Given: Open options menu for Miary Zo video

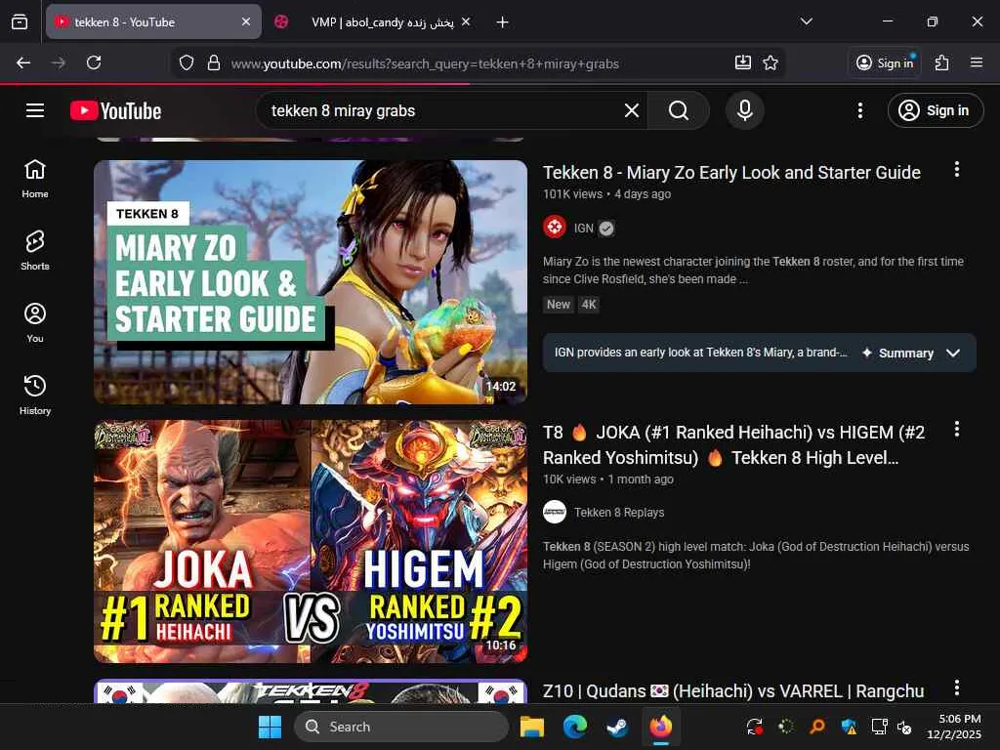Looking at the screenshot, I should (956, 169).
